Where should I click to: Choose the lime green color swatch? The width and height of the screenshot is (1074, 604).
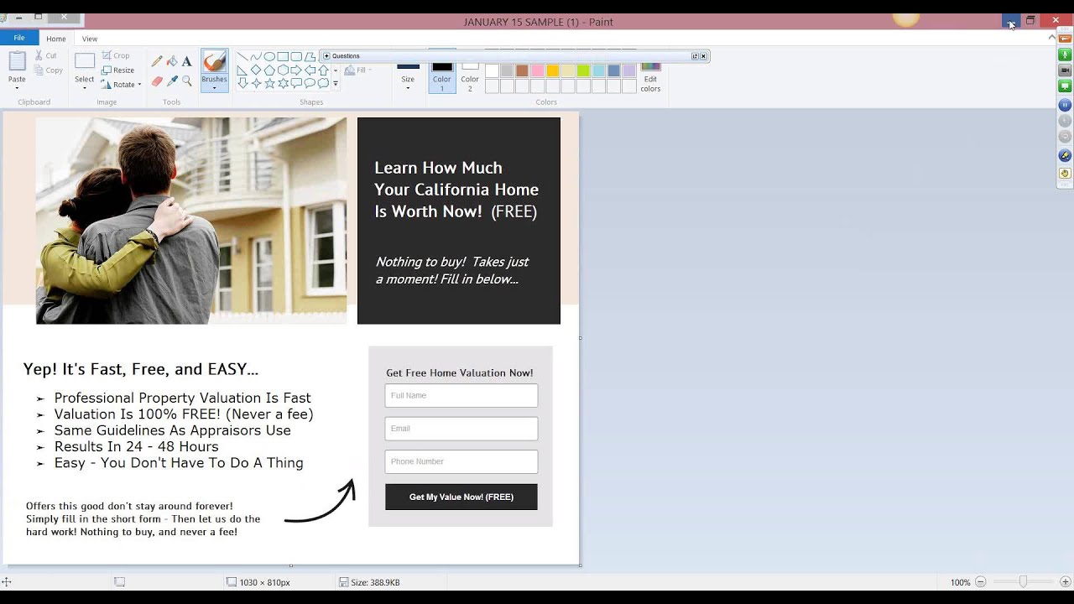(583, 71)
